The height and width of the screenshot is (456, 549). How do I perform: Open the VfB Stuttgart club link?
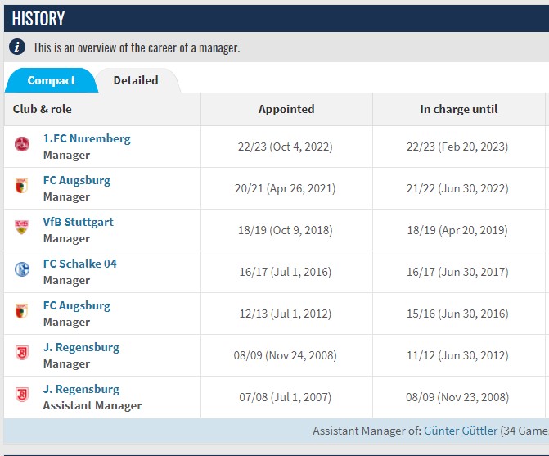click(78, 222)
